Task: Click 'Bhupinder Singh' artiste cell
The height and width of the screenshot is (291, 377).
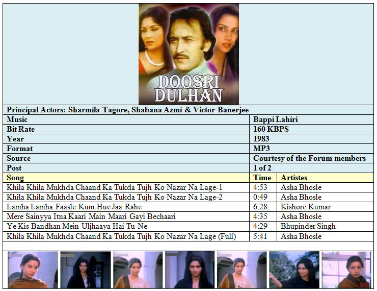Action: coord(326,226)
